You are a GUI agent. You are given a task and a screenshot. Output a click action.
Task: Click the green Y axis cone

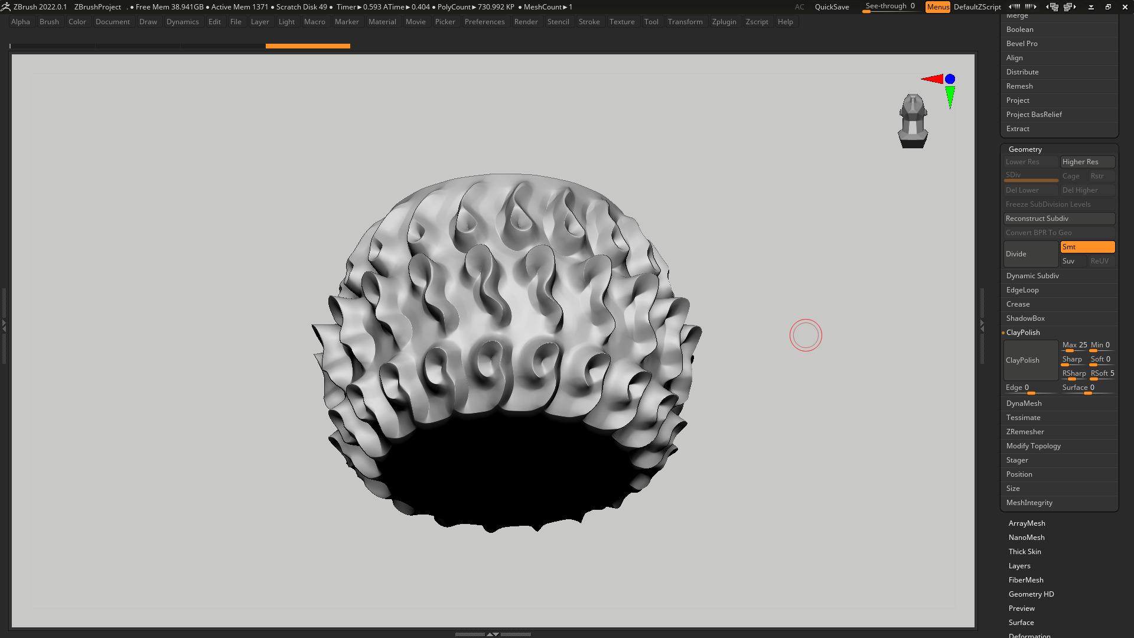coord(950,97)
